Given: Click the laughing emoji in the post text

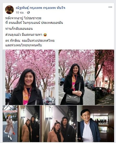Looking at the screenshot, I should (45, 35).
